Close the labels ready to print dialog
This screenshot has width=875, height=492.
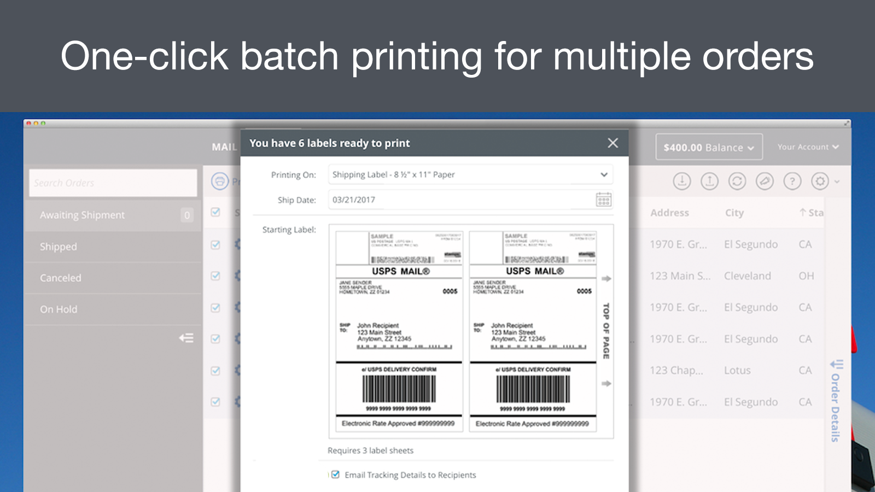click(x=612, y=143)
